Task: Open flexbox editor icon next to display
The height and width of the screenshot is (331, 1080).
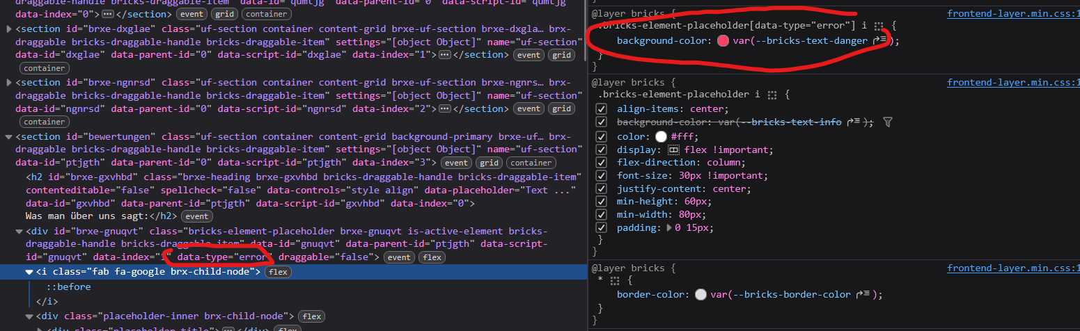Action: point(673,150)
